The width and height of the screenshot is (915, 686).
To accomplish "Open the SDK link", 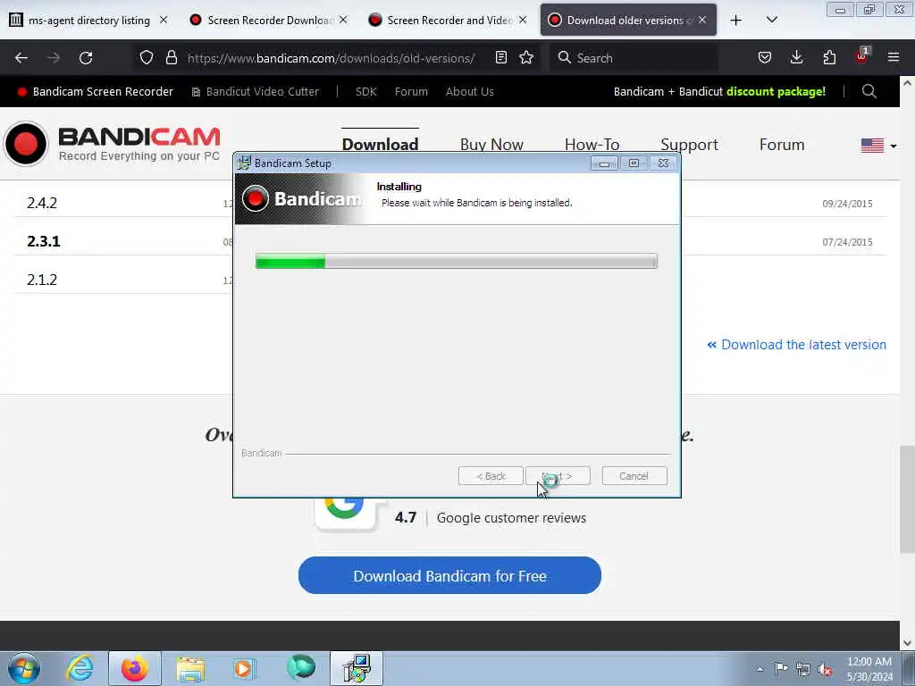I will pyautogui.click(x=365, y=92).
